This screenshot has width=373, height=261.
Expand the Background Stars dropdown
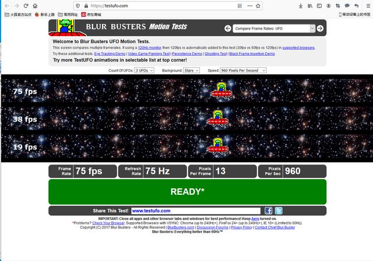pos(191,70)
